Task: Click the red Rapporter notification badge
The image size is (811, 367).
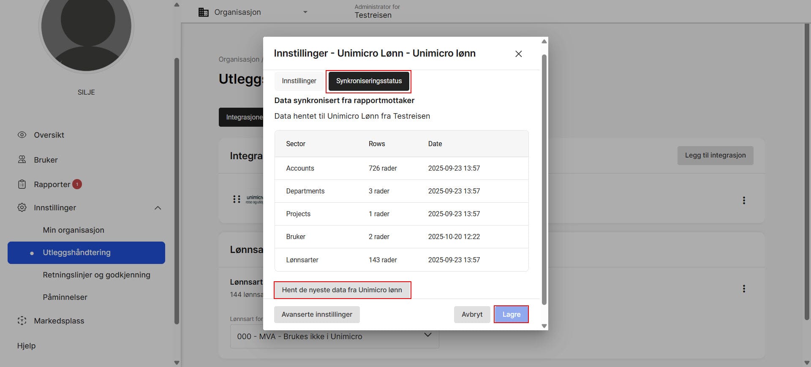Action: [77, 185]
